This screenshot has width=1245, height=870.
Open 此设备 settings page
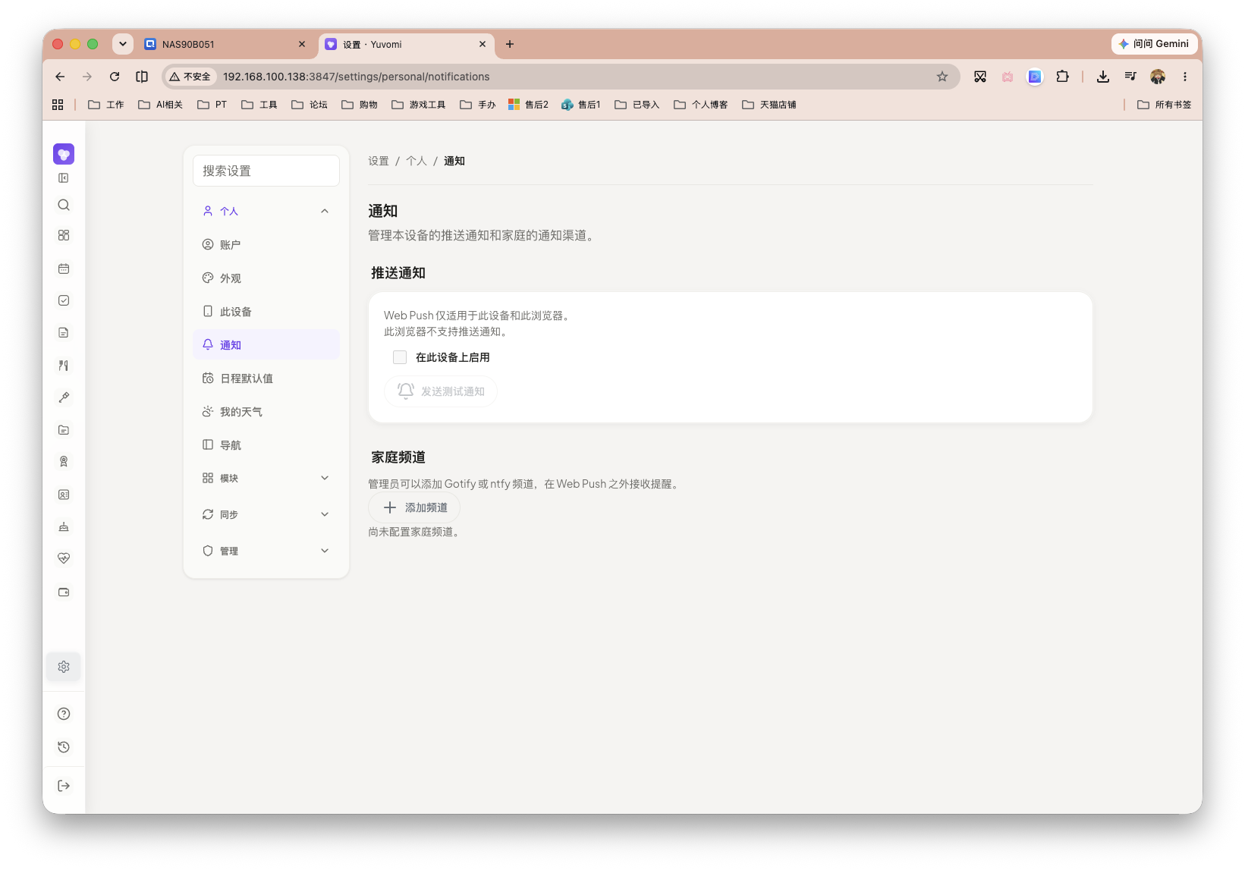click(266, 312)
